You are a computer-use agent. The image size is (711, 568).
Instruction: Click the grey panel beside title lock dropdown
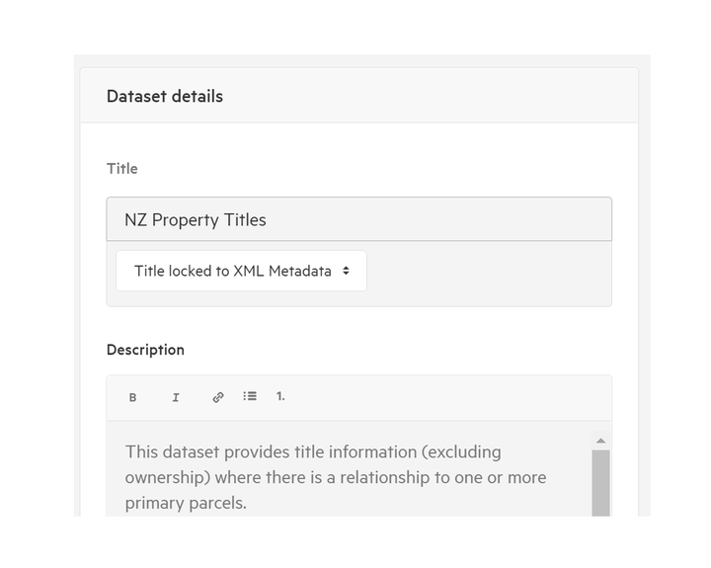coord(489,274)
